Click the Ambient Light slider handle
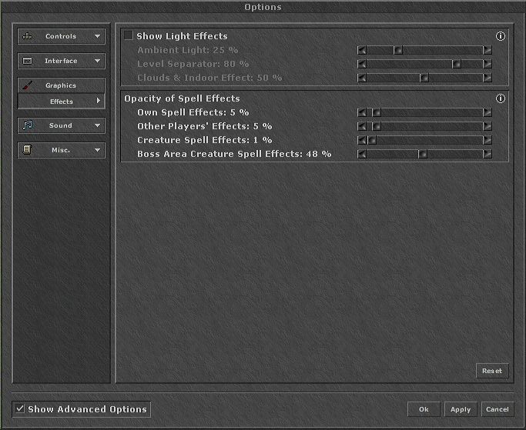This screenshot has height=430, width=526. click(398, 50)
